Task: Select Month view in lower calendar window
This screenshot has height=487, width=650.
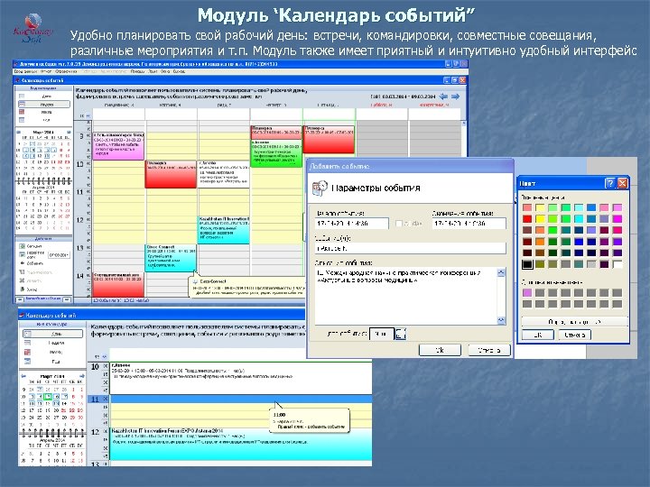Action: pos(52,352)
